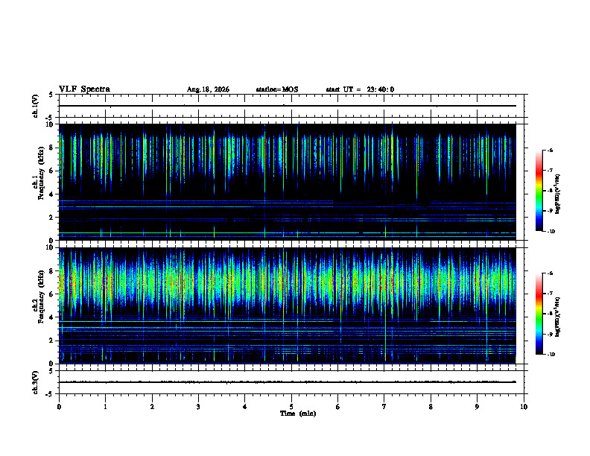This screenshot has width=590, height=456.
Task: Click inside the ch.1 spectrogram panel
Action: 287,182
